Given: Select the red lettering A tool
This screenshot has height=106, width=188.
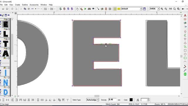Looking at the screenshot, I should pyautogui.click(x=185, y=16).
